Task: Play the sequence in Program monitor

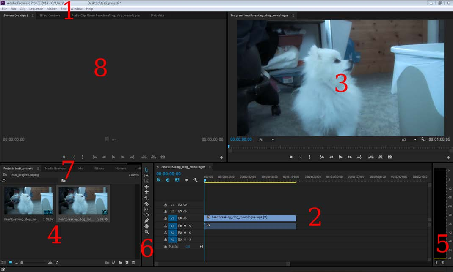Action: point(341,157)
